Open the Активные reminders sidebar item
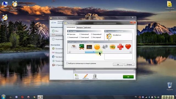Image resolution: width=176 pixels, height=99 pixels. pos(57,35)
